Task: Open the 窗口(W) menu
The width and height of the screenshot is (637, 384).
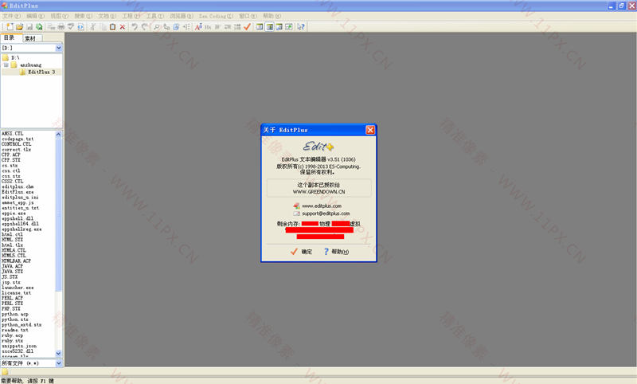Action: 248,16
